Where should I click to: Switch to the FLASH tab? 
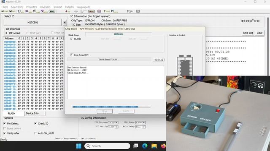[11, 114]
